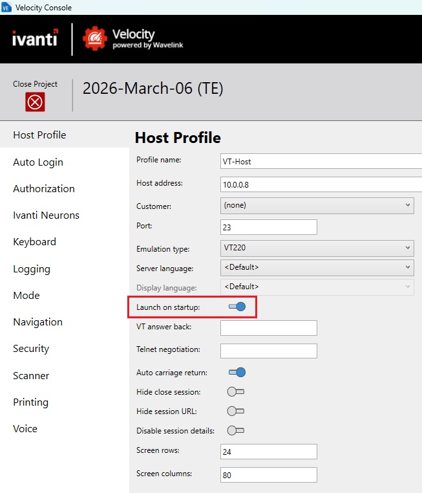
Task: Click the Profile name field containing VT-Host
Action: click(x=321, y=161)
